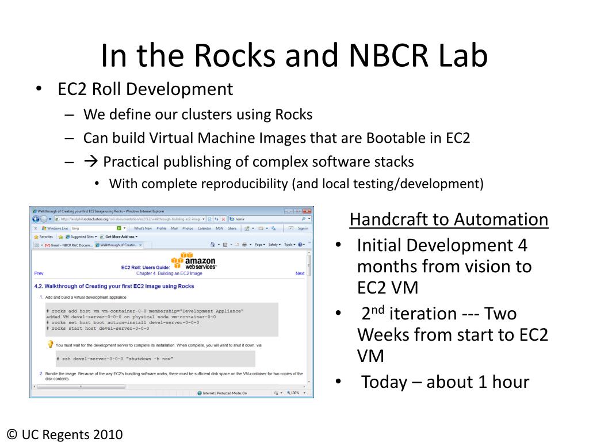Click the translate icon in Live toolbar
This screenshot has height=442, width=589.
coord(273,228)
